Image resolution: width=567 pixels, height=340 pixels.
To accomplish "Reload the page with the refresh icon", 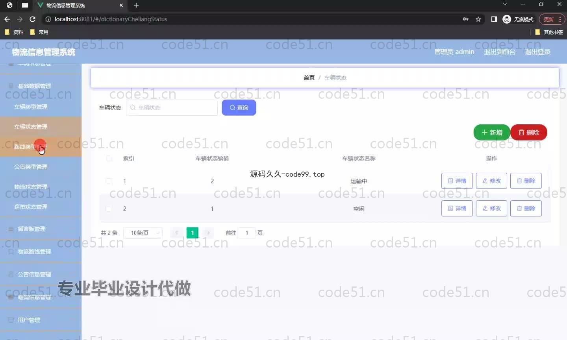I will 33,19.
